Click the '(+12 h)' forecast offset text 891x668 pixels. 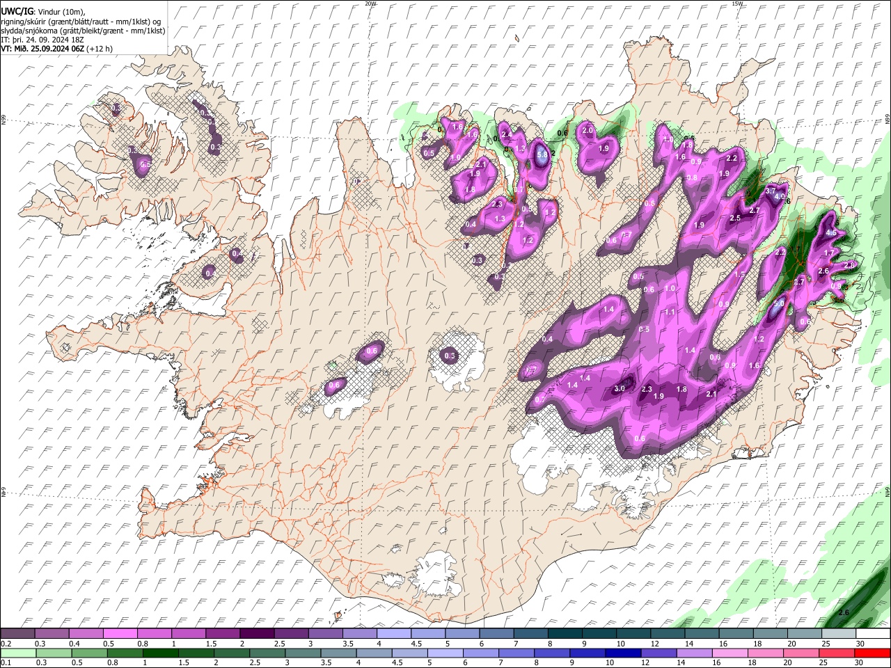click(x=100, y=49)
